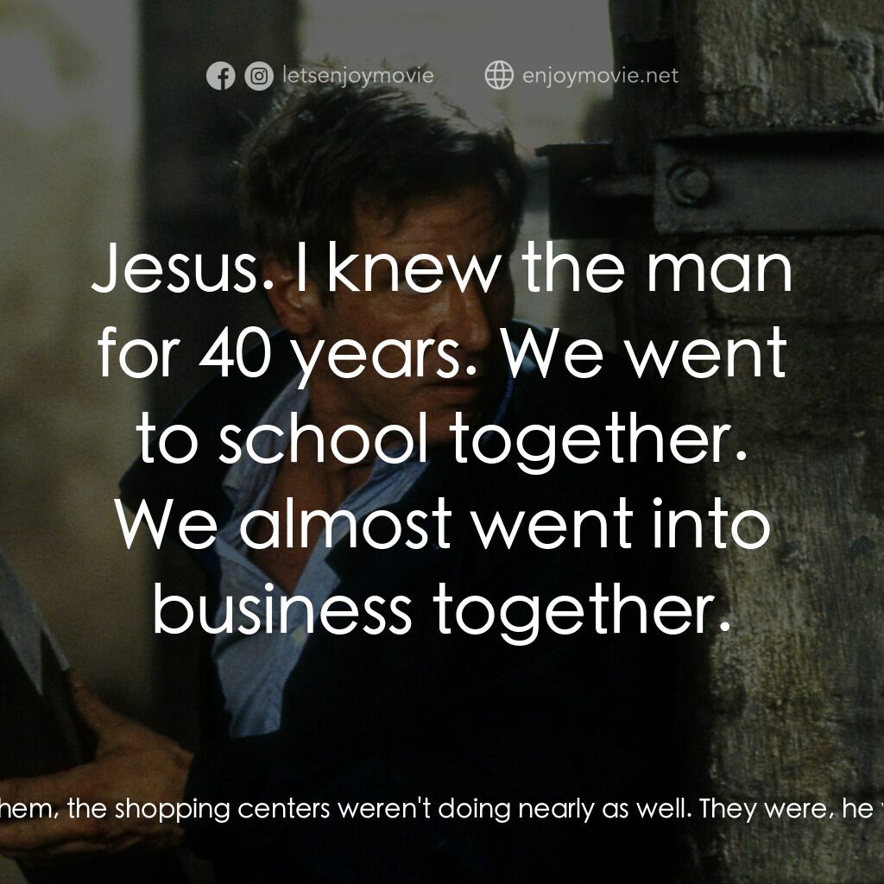This screenshot has width=884, height=884.
Task: Select the word "business" in the quote
Action: pos(282,609)
